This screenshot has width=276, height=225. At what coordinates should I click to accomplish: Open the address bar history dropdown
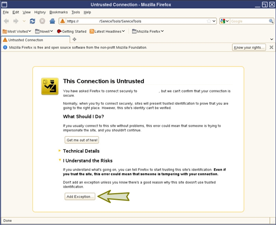point(214,21)
